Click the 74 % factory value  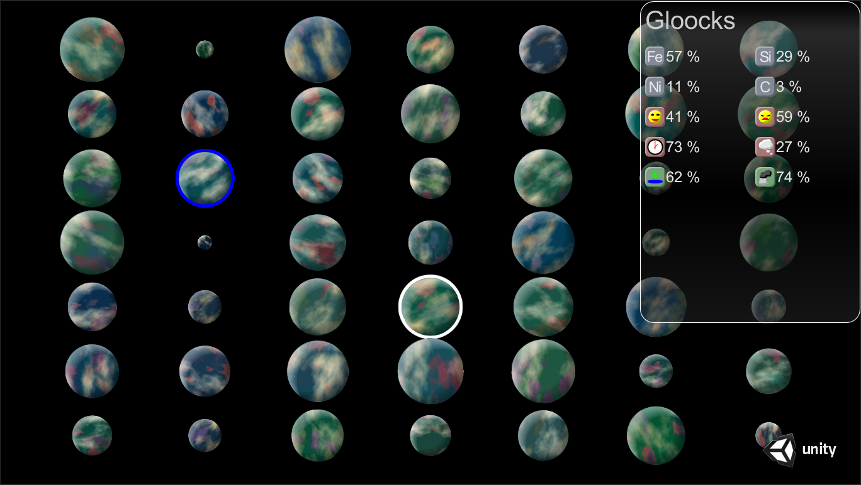tap(793, 177)
